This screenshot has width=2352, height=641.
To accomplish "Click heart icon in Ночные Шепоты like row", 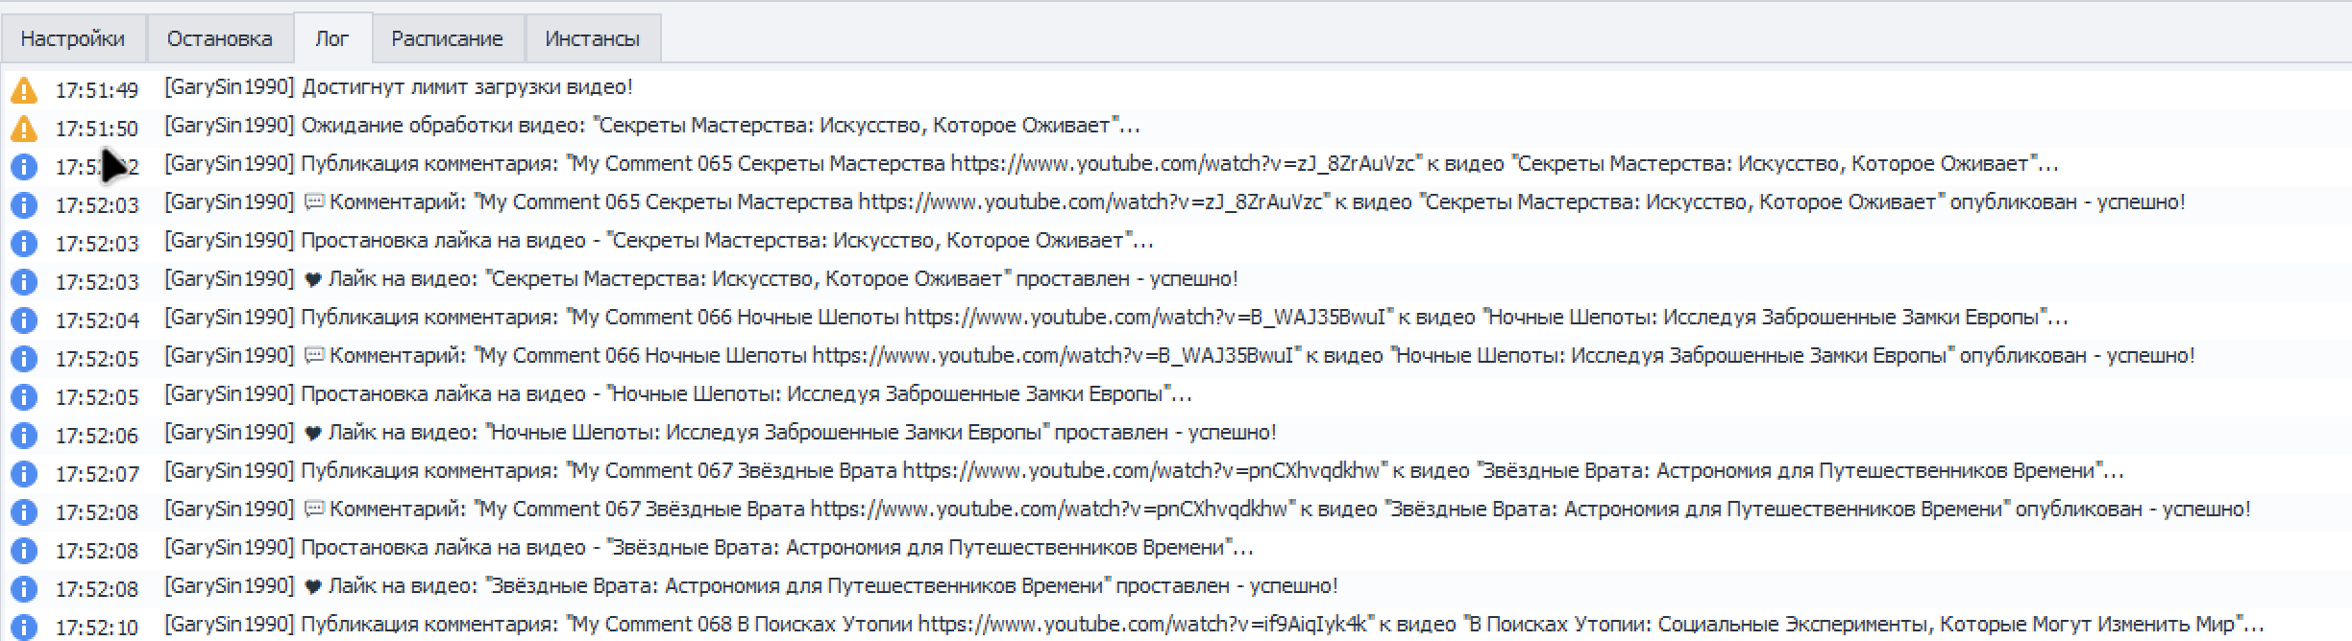I will pos(312,434).
